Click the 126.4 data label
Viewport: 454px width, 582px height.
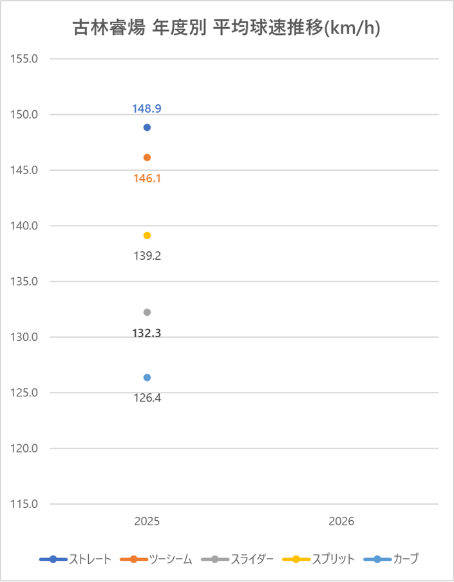pyautogui.click(x=147, y=398)
